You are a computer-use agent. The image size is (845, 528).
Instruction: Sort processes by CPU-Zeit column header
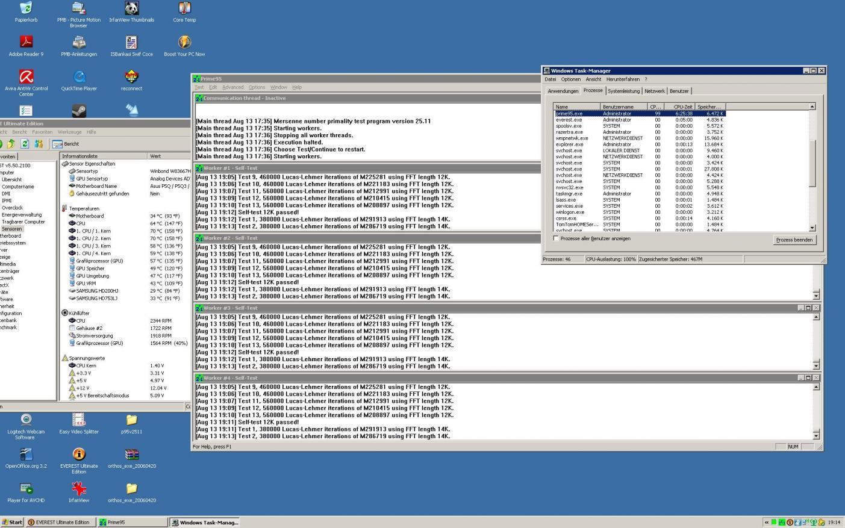680,107
